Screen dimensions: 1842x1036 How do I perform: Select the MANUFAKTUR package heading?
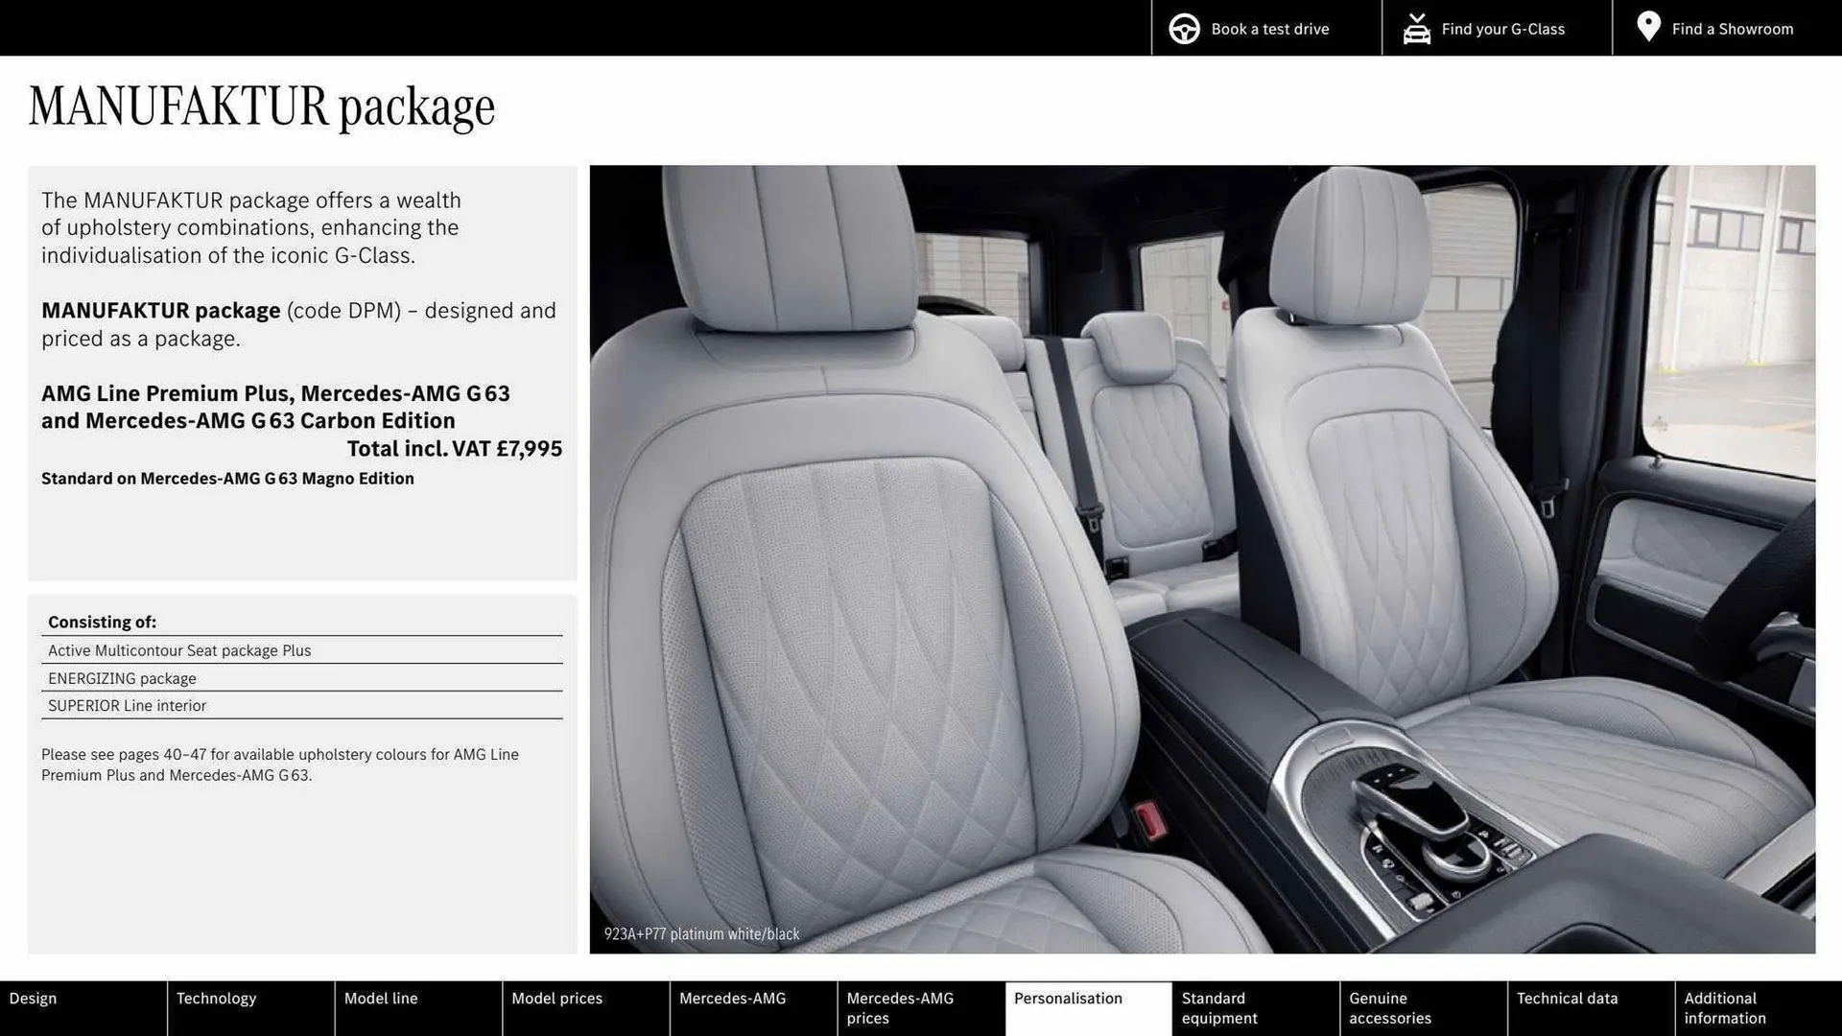pos(262,106)
